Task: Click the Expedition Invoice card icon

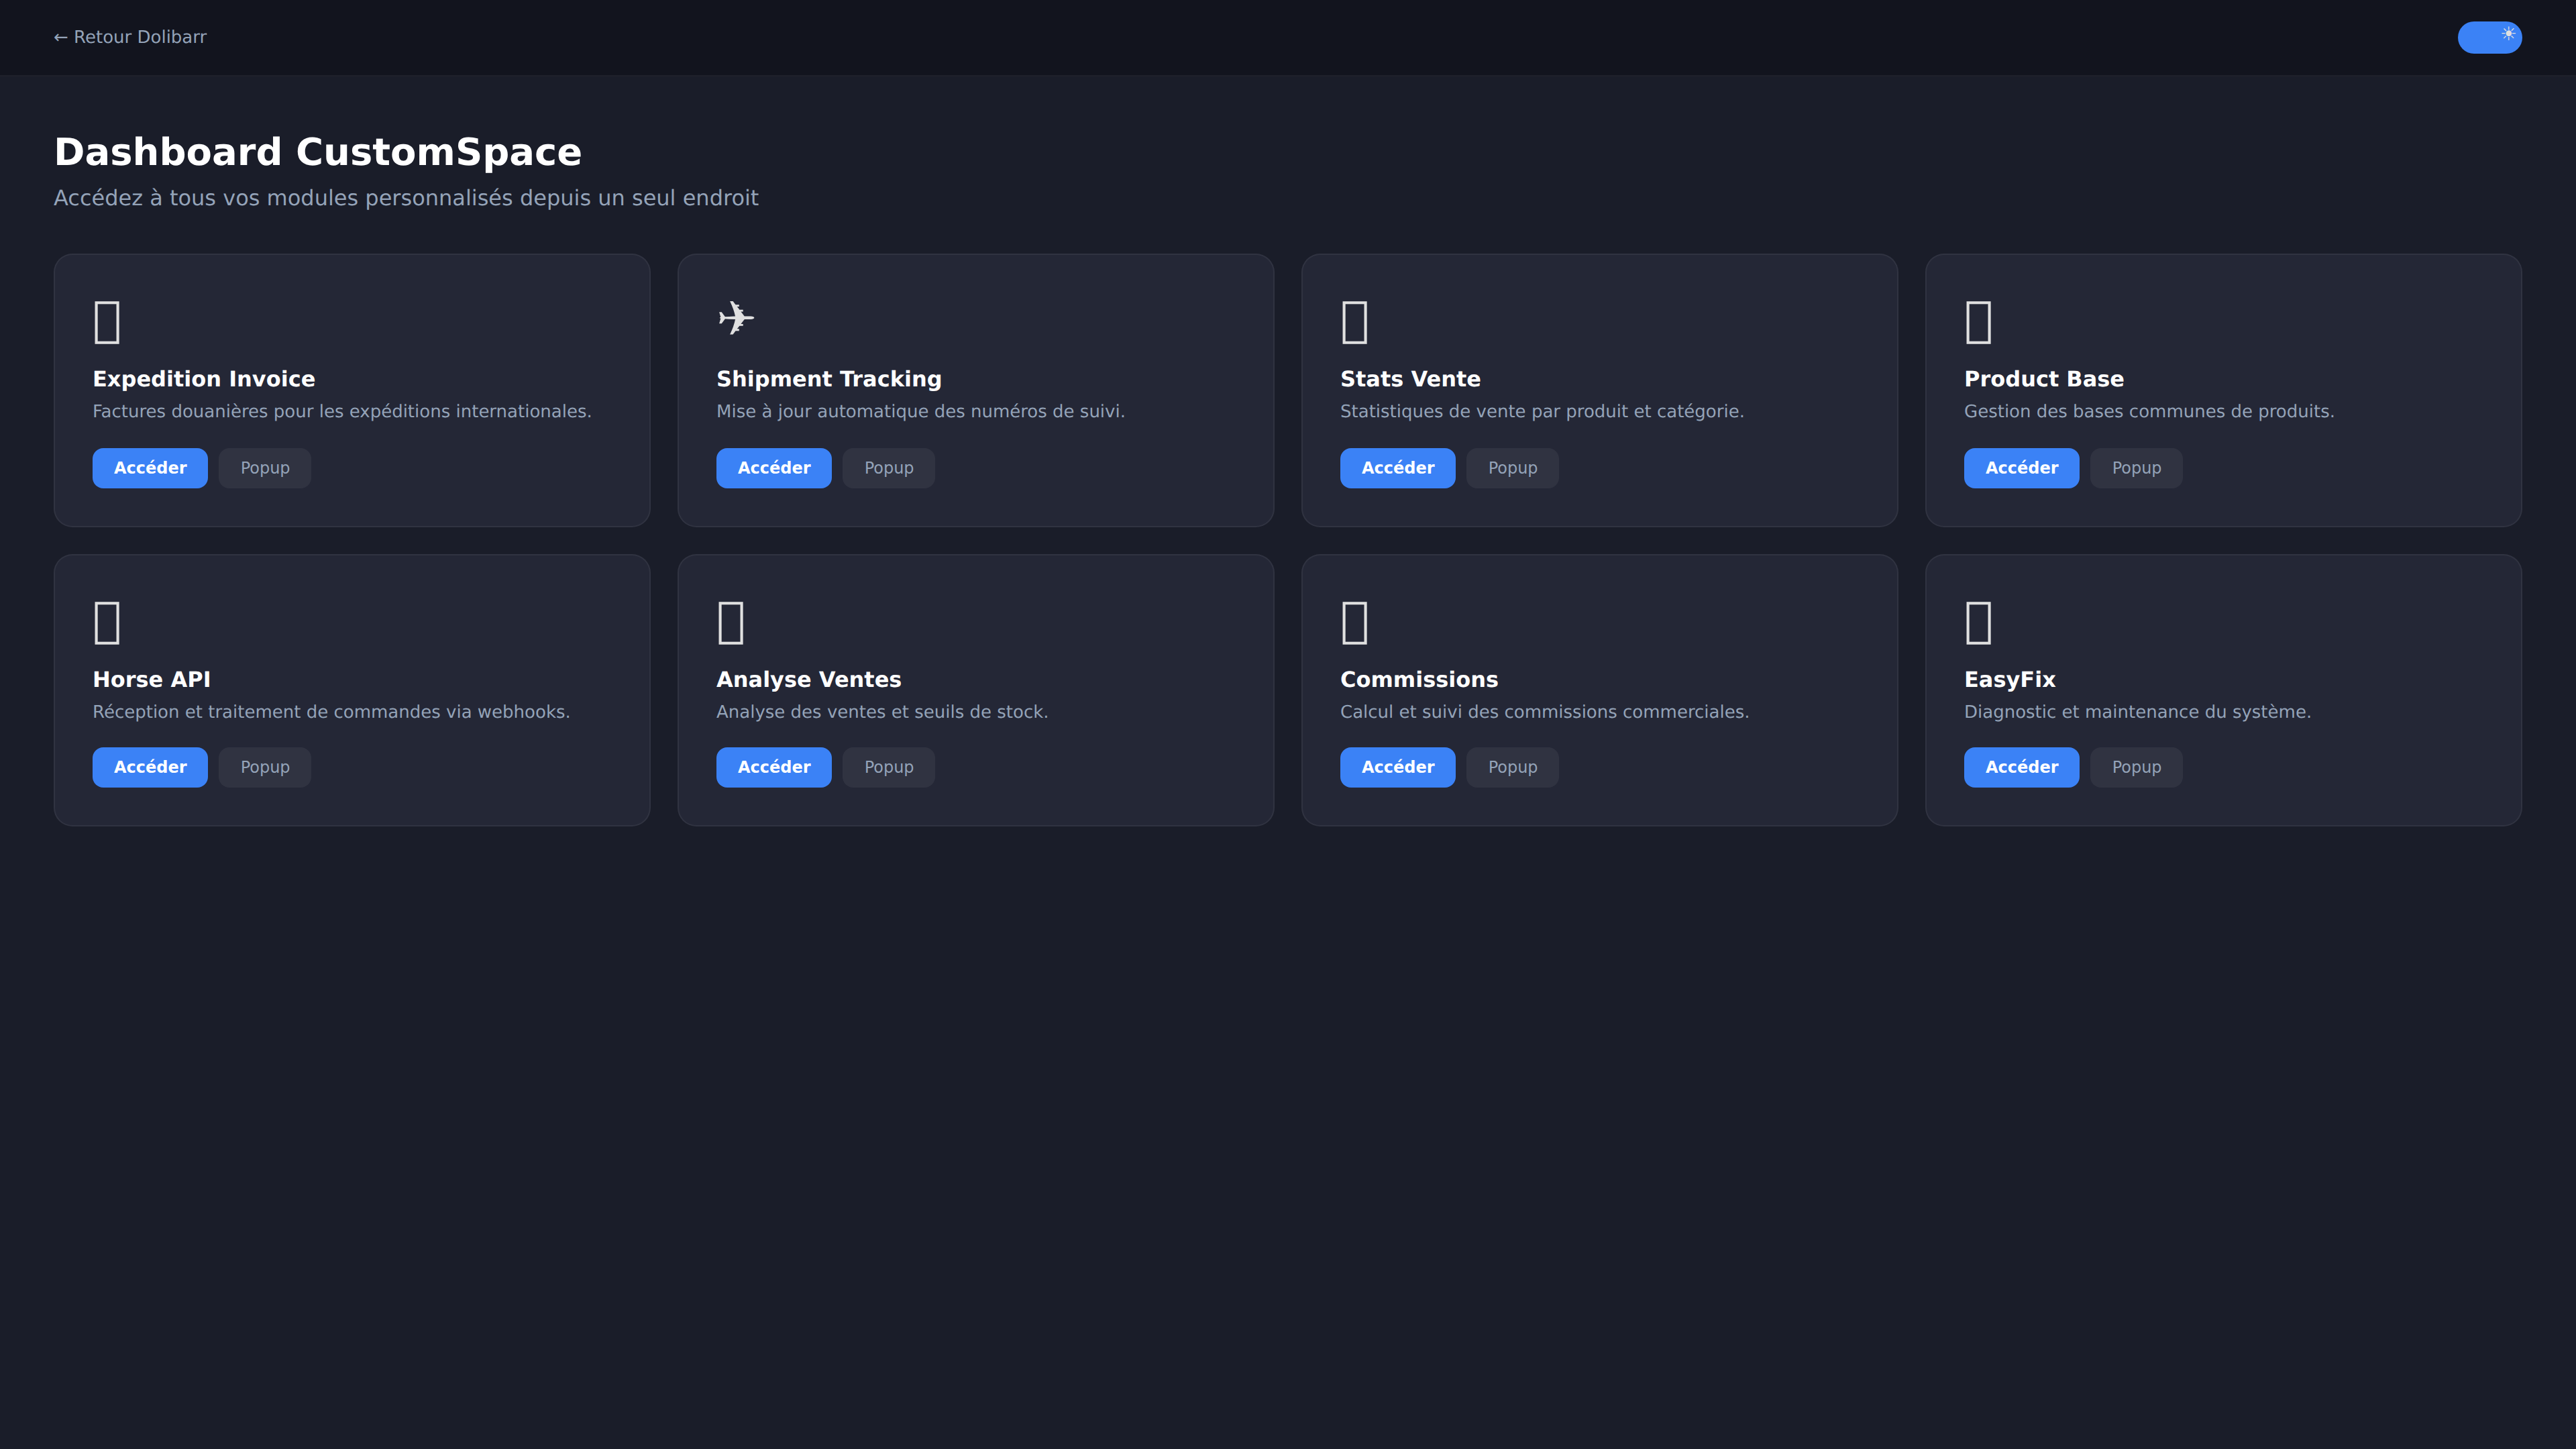Action: [107, 322]
